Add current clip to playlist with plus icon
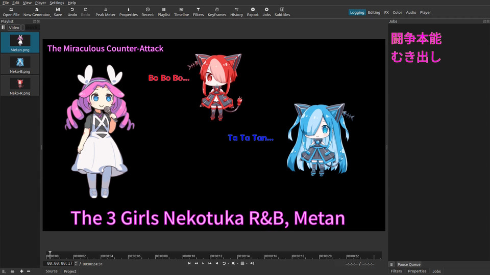490x275 pixels. click(21, 271)
